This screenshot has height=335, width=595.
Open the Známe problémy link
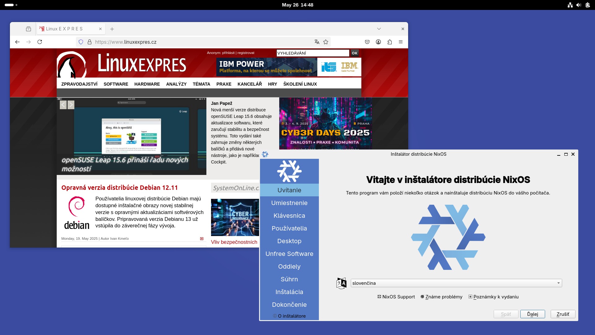(x=443, y=297)
